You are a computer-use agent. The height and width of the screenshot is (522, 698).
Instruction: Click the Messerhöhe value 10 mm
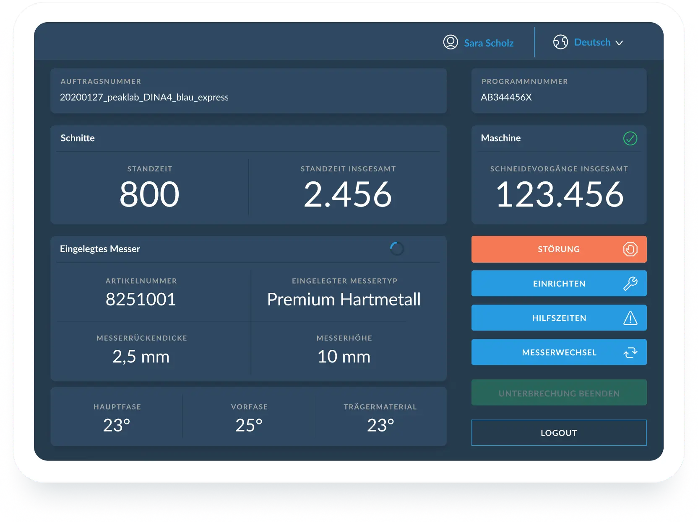[x=344, y=357]
